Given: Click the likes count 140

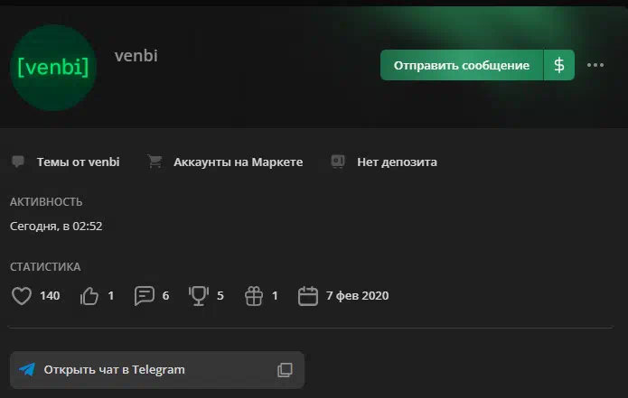Looking at the screenshot, I should (x=50, y=296).
